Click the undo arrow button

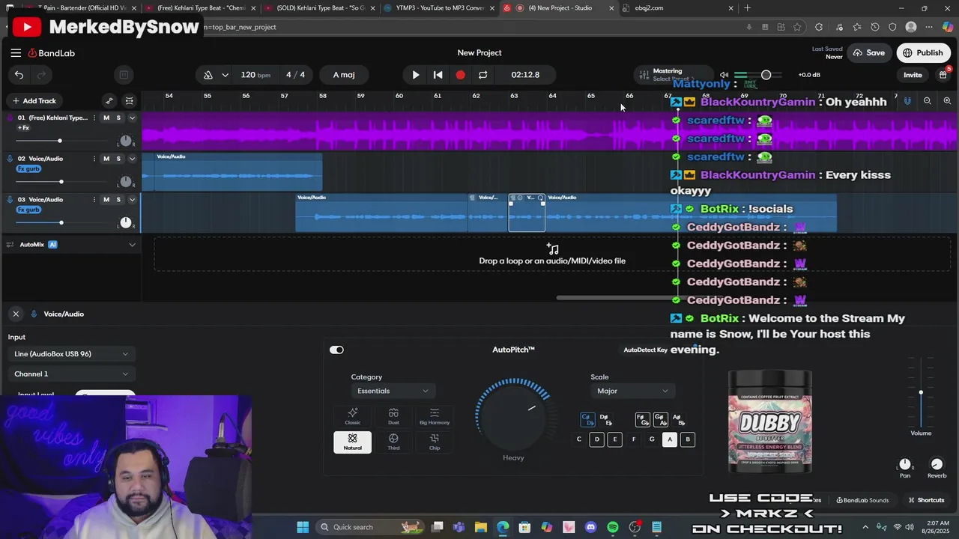click(x=19, y=75)
